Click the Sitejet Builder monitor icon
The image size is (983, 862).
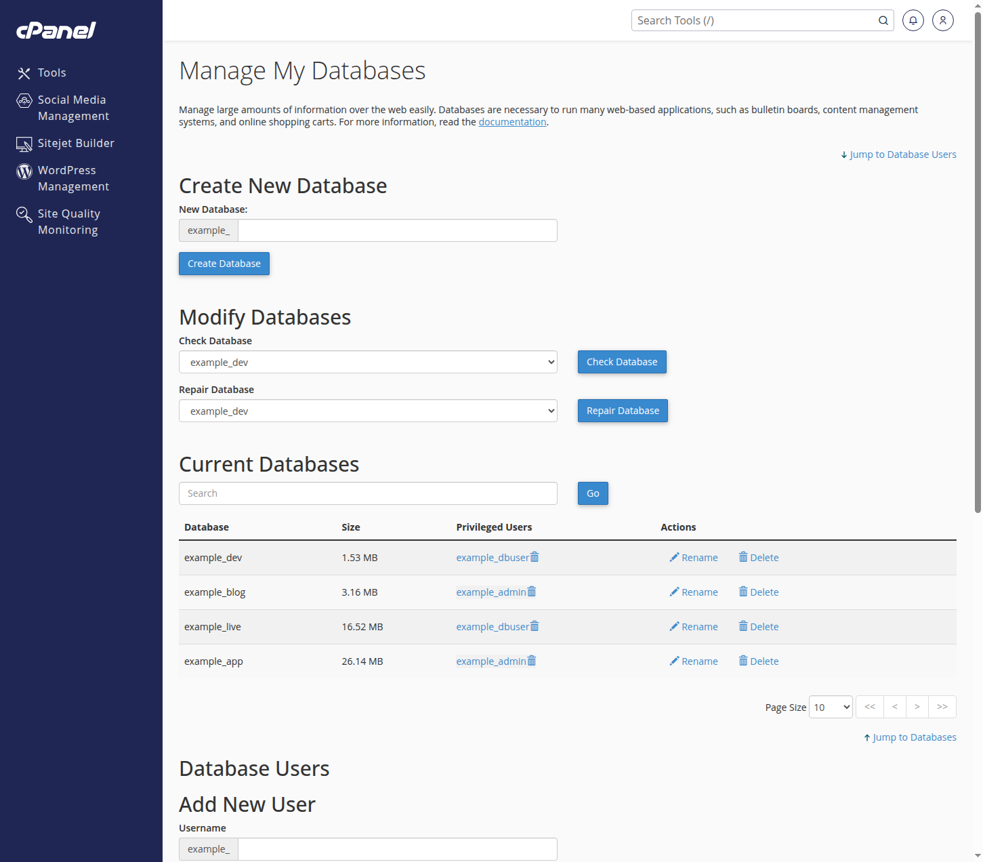tap(24, 144)
